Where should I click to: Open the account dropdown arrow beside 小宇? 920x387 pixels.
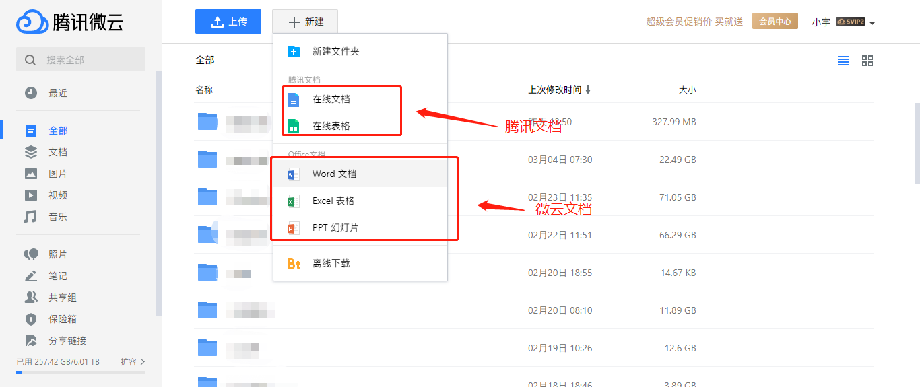point(872,23)
